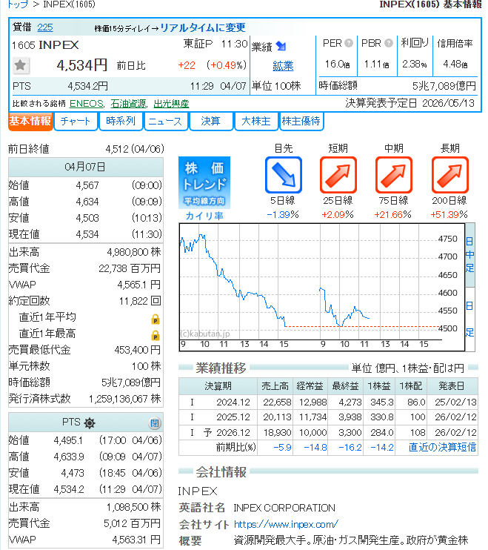Click the 時価総額 5兆7,089億円 in header

[444, 86]
